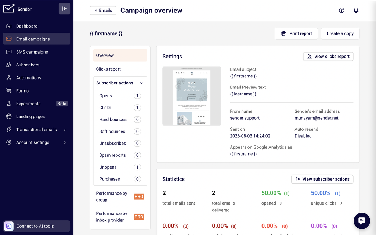Click the Account settings gear icon
The height and width of the screenshot is (235, 376).
tap(9, 142)
